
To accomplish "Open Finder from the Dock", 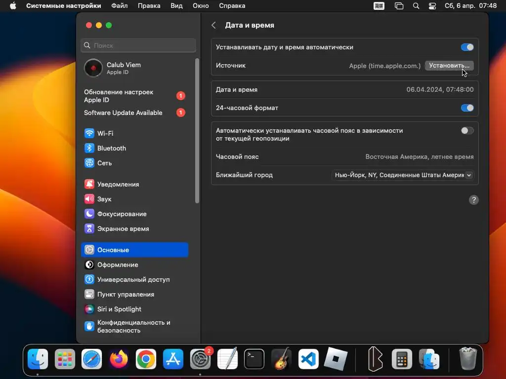I will click(x=38, y=359).
